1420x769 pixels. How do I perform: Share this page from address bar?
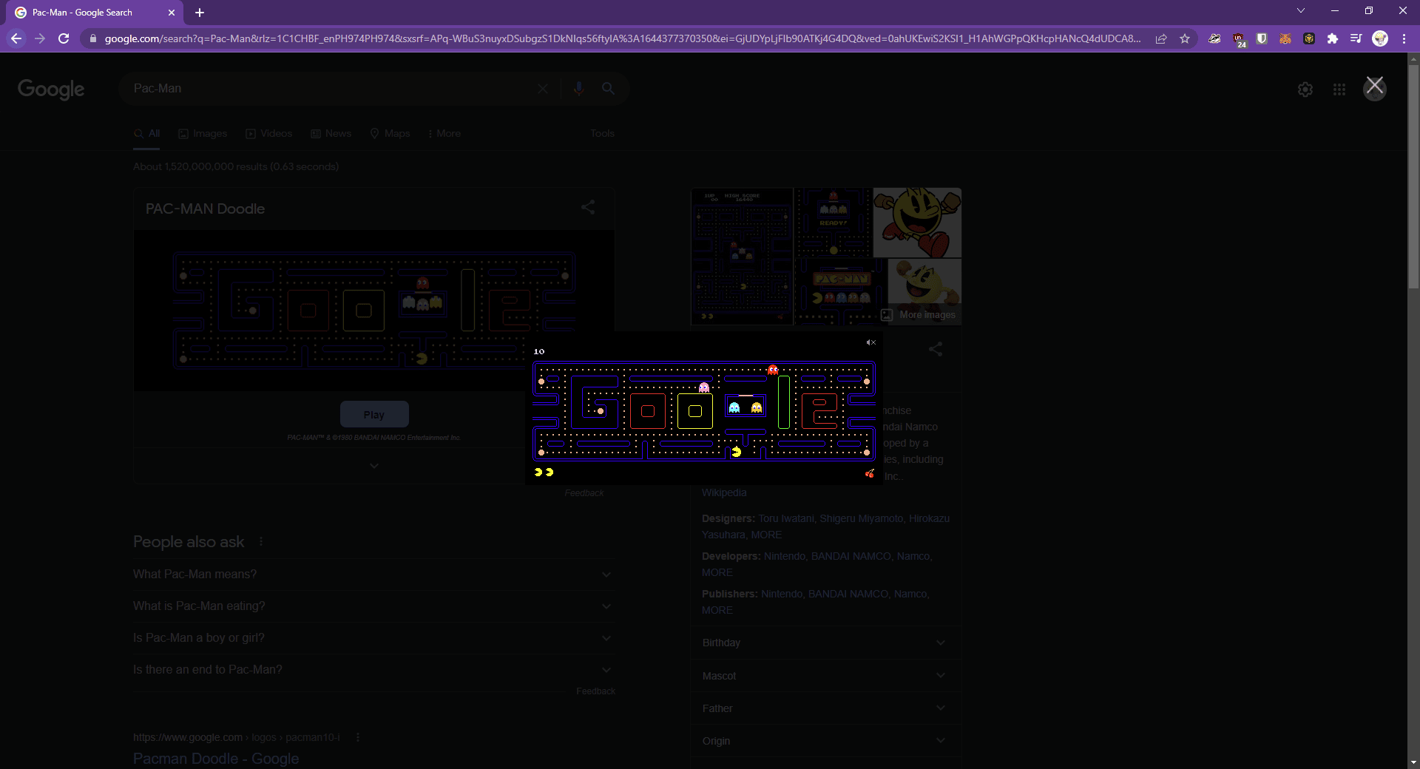(x=1161, y=38)
